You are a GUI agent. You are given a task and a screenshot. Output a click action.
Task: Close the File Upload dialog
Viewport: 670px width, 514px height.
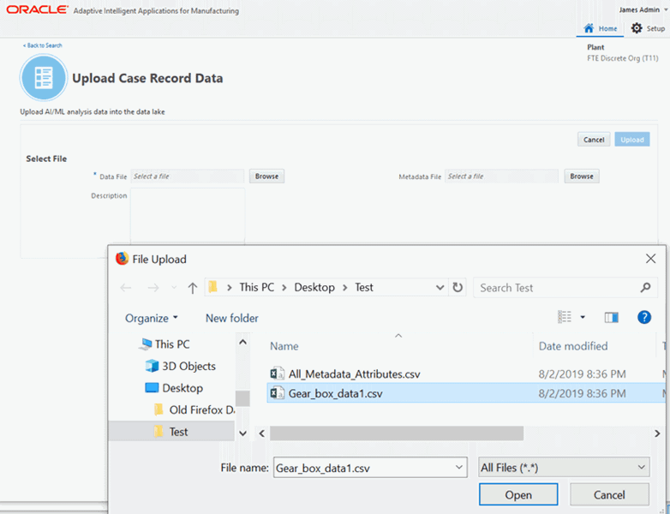[651, 259]
